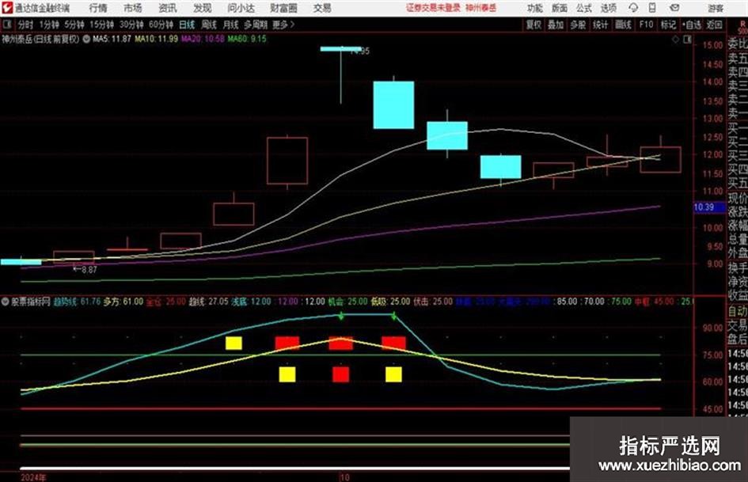
Task: Open the 市场 menu
Action: 133,8
